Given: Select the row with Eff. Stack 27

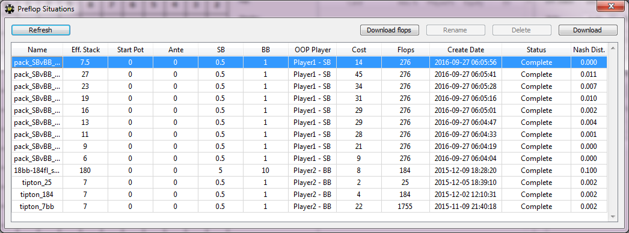Looking at the screenshot, I should point(309,74).
